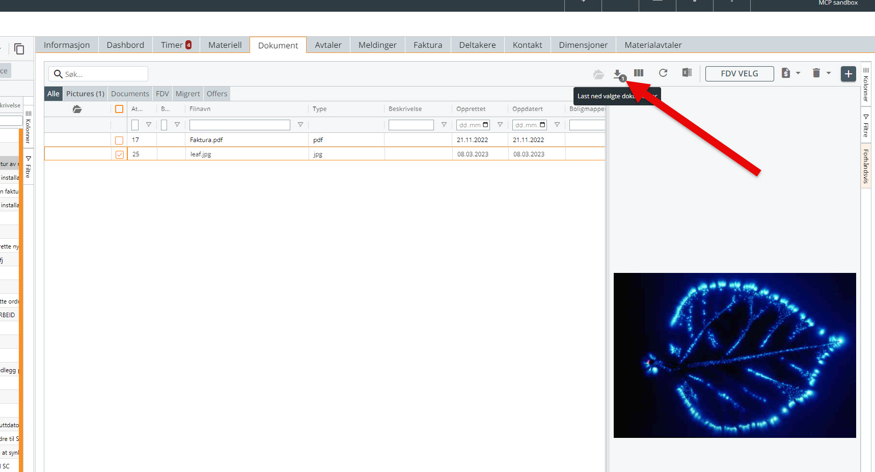Viewport: 875px width, 472px height.
Task: Open the column chooser icon in toolbar
Action: (x=639, y=73)
